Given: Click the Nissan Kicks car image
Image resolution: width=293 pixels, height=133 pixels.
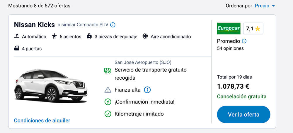Looking at the screenshot, I should pos(51,85).
